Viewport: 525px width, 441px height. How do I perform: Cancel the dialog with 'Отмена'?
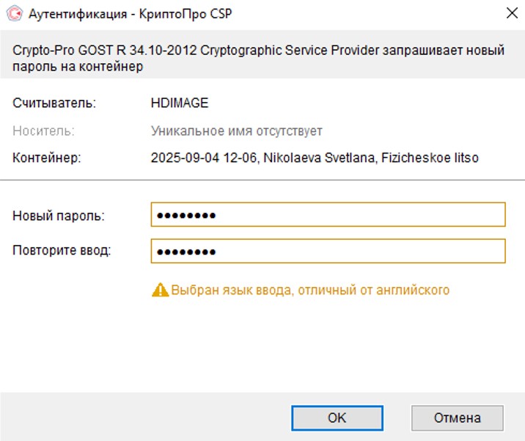pos(458,418)
